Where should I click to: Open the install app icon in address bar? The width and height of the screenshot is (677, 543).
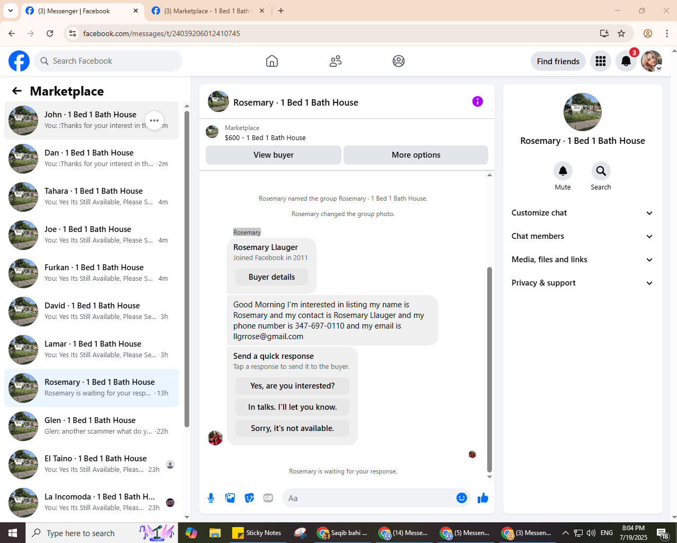(x=604, y=33)
